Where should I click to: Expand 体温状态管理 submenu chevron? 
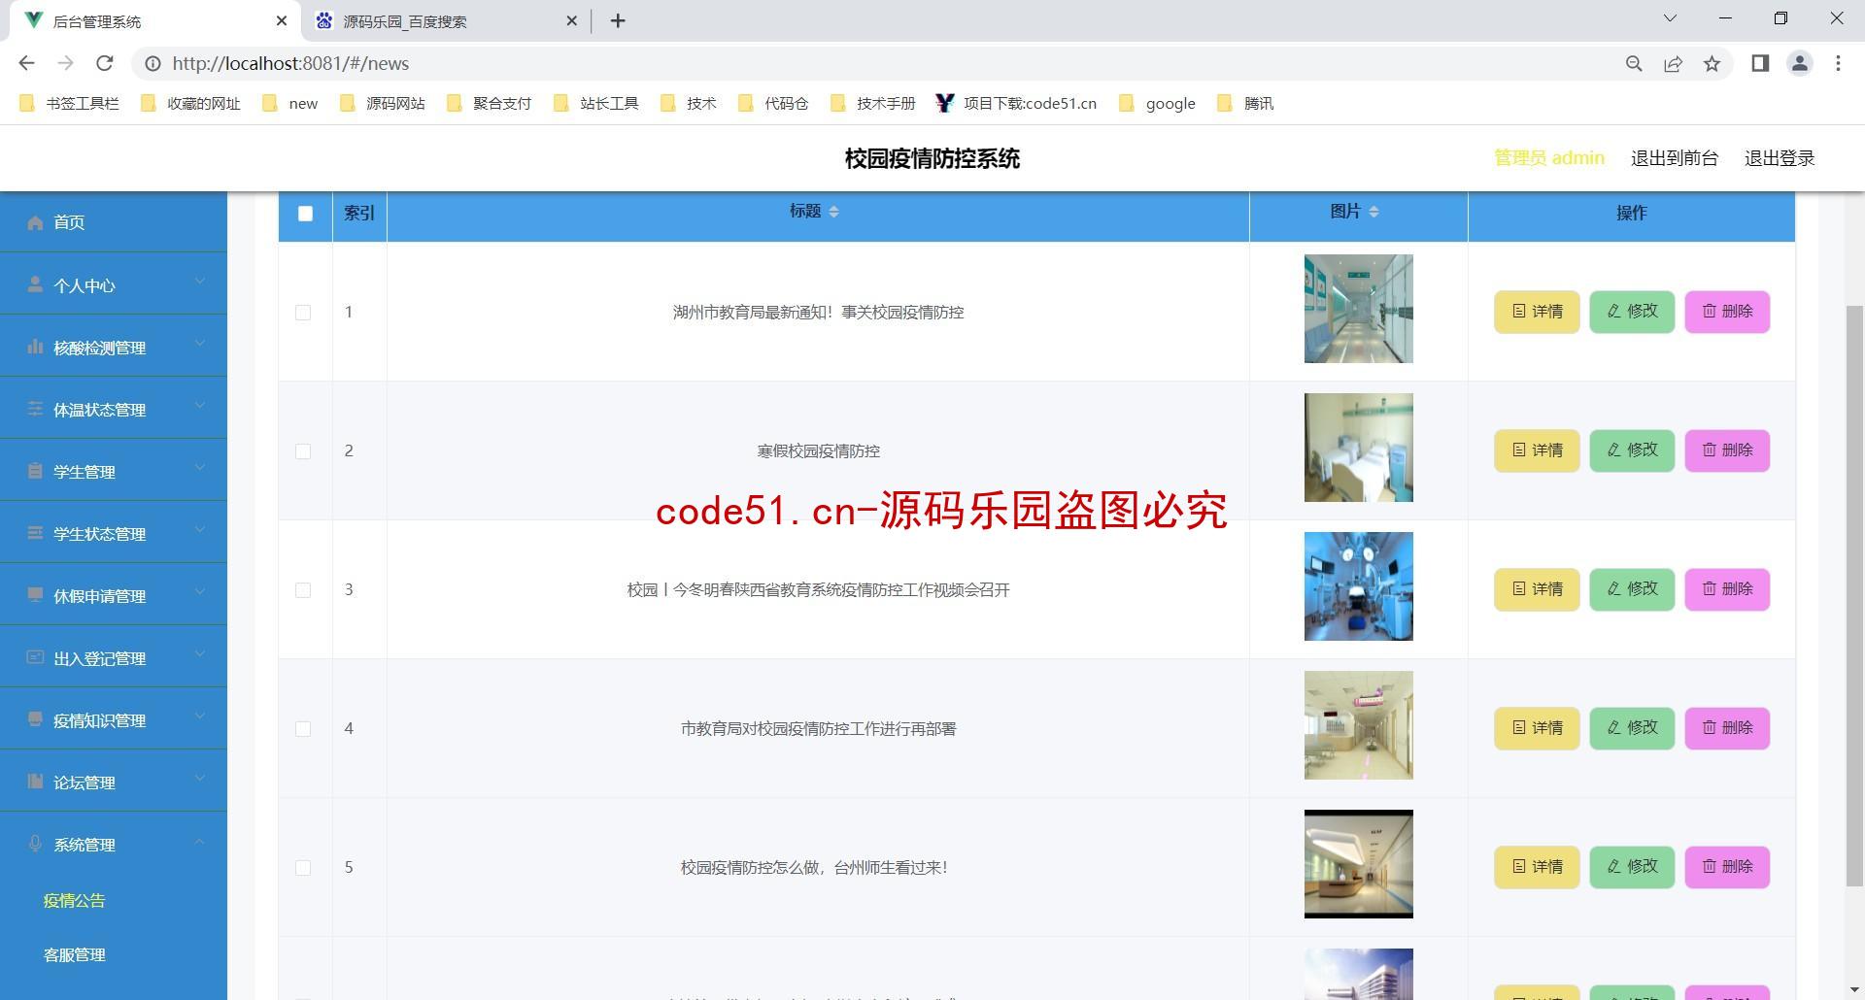[x=200, y=406]
